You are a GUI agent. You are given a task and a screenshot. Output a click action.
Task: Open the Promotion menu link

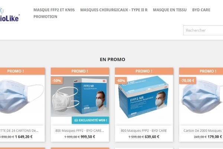pyautogui.click(x=45, y=16)
